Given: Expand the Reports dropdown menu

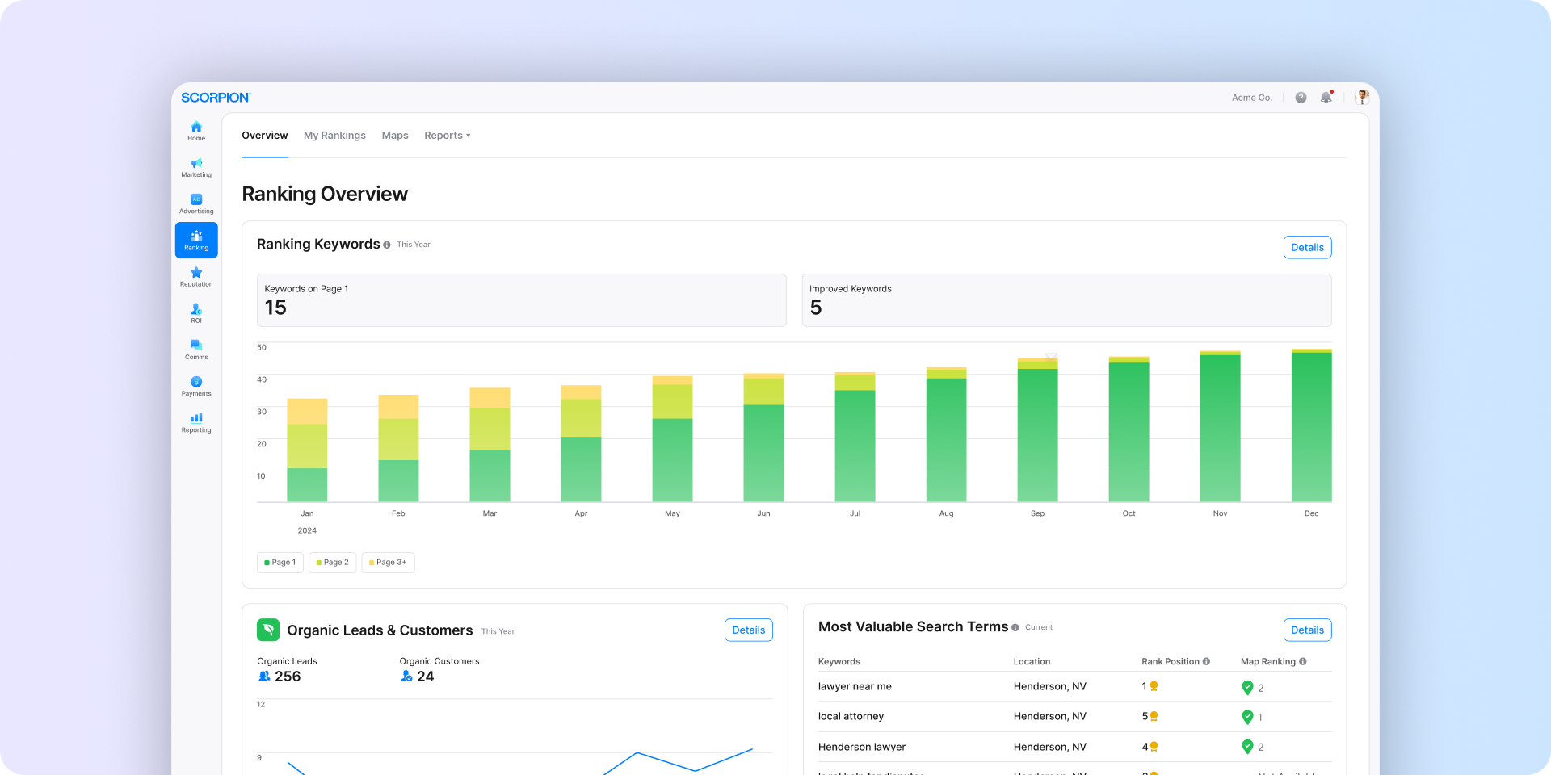Looking at the screenshot, I should coord(447,136).
